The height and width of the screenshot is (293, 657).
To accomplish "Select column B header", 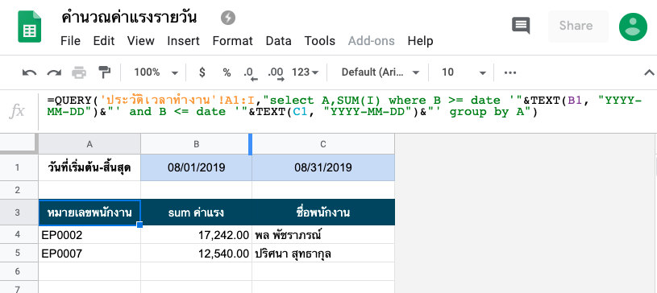I will coord(196,144).
